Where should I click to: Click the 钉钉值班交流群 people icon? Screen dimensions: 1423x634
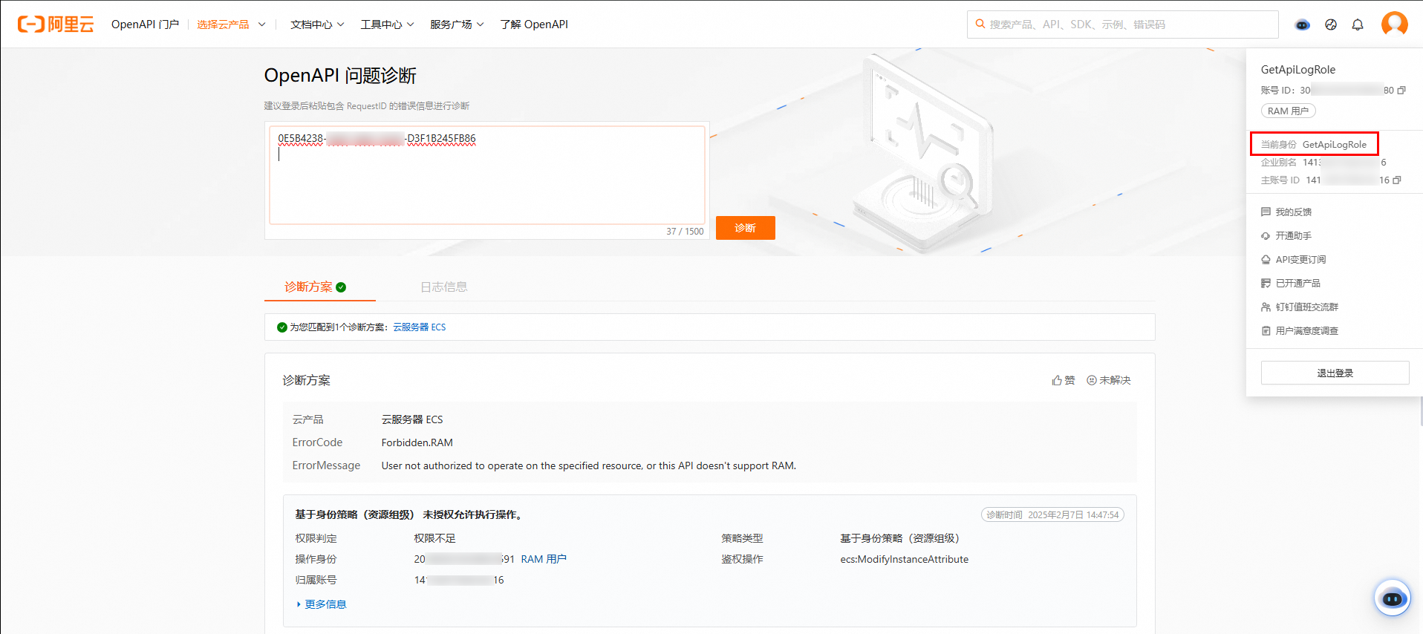[x=1266, y=307]
